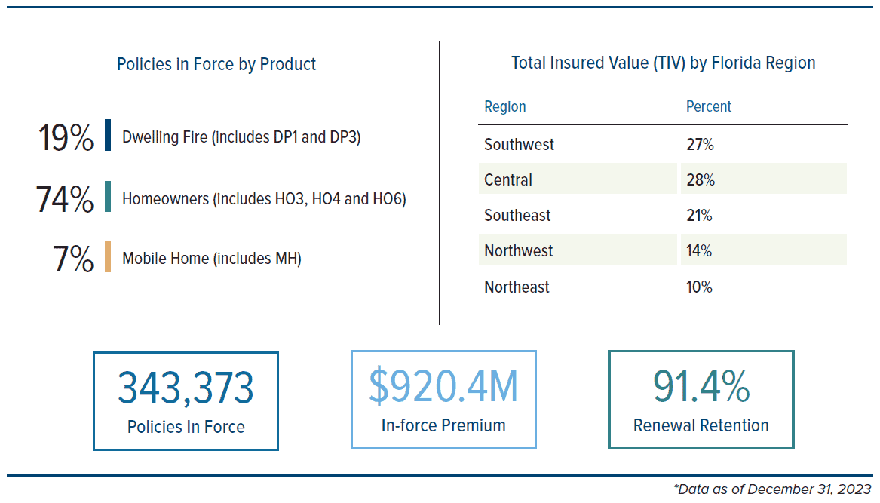Click the 19% Dwelling Fire figure

[66, 137]
